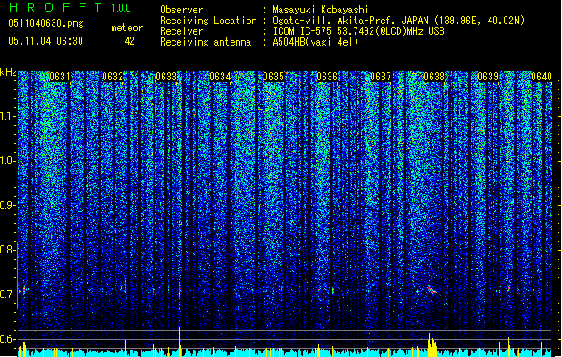This screenshot has height=357, width=562.
Task: Select the A504HB(yagi 4el) antenna text
Action: (x=315, y=42)
